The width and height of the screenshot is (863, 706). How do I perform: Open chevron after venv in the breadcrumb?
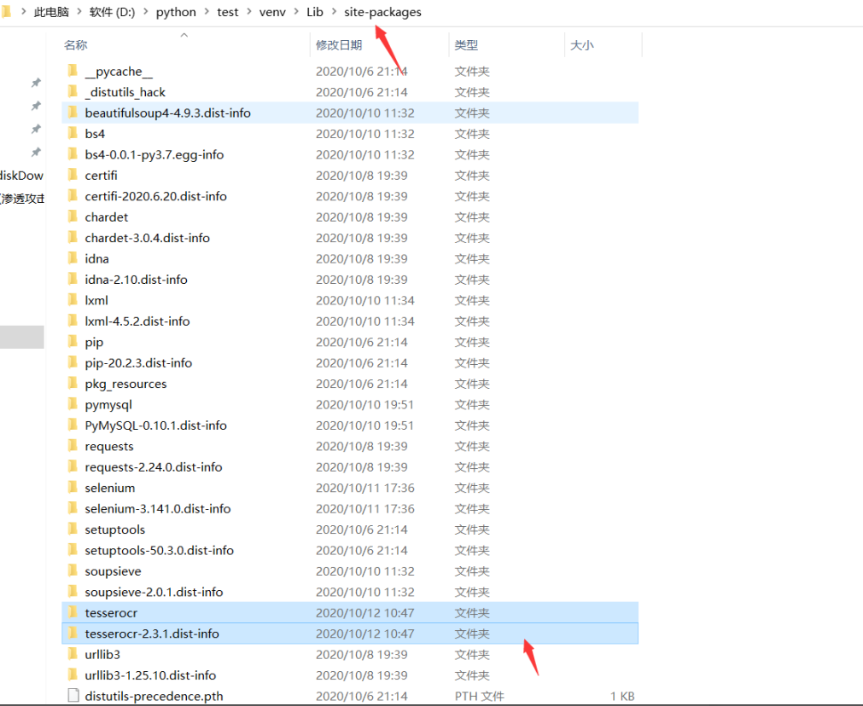coord(296,12)
